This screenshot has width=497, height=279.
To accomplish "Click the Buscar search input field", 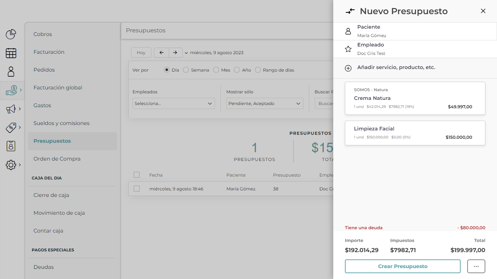I will click(324, 104).
